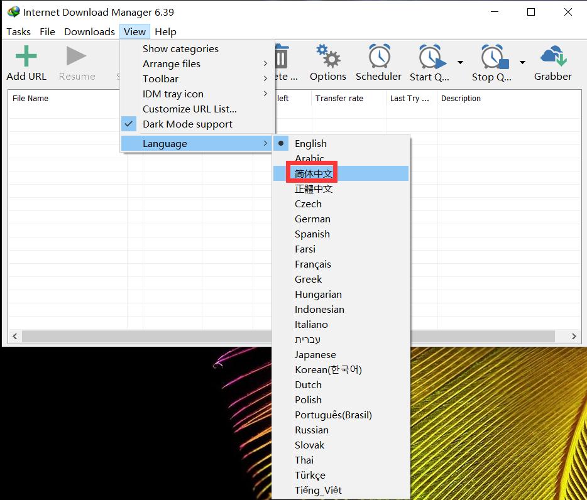Screen dimensions: 587x500
Task: Click the View menu
Action: tap(134, 32)
